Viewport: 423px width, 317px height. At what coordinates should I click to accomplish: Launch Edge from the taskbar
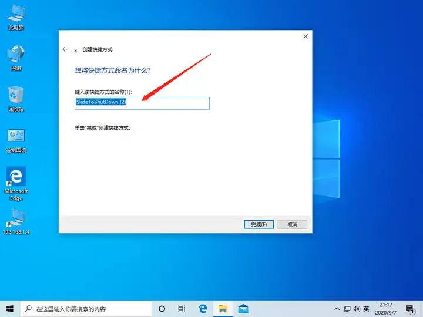[203, 309]
